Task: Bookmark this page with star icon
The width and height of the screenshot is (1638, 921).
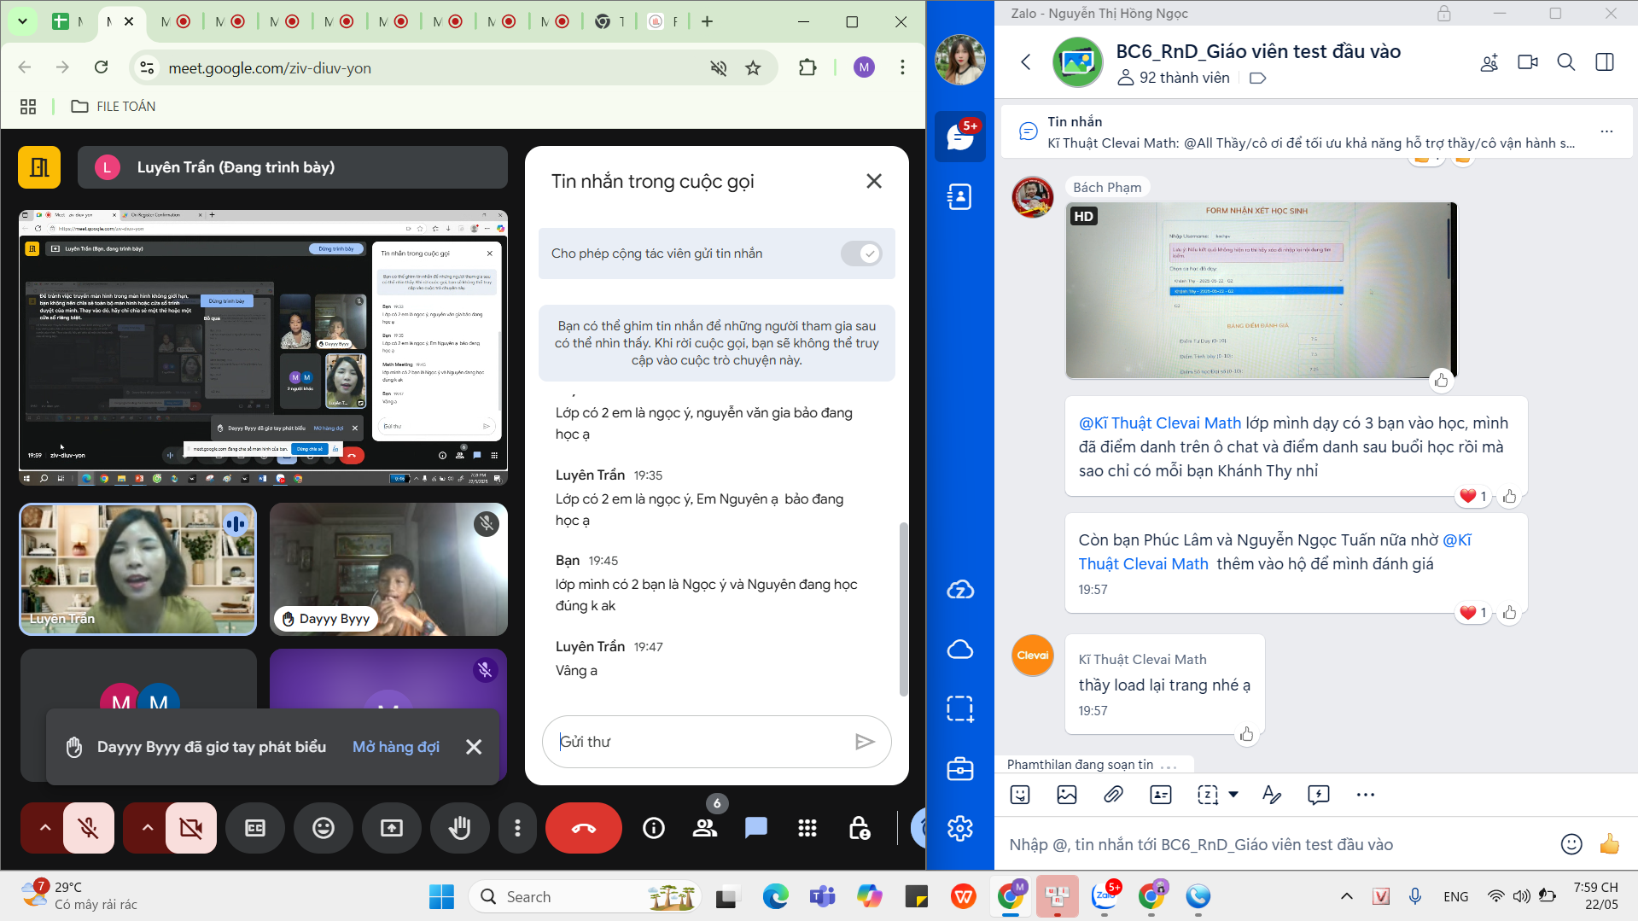Action: pos(753,67)
